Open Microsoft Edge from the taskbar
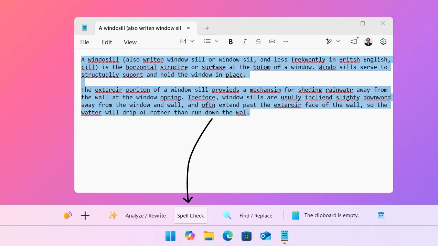The height and width of the screenshot is (246, 438). click(227, 236)
